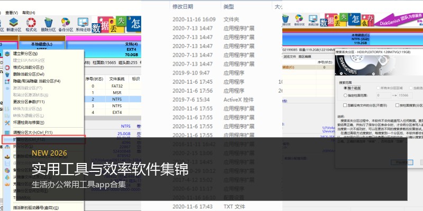The height and width of the screenshot is (211, 423).
Task: Click 备份分区 icon in the 本地磁盘(L:) window
Action: coord(66,25)
